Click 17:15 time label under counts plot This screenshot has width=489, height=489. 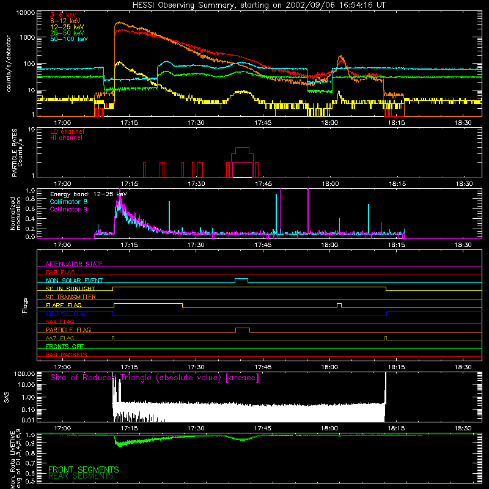tap(129, 123)
